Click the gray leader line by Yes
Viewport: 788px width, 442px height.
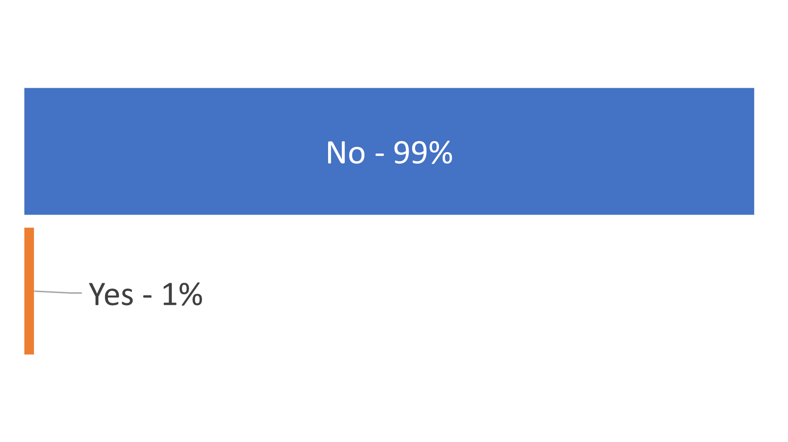pyautogui.click(x=58, y=292)
